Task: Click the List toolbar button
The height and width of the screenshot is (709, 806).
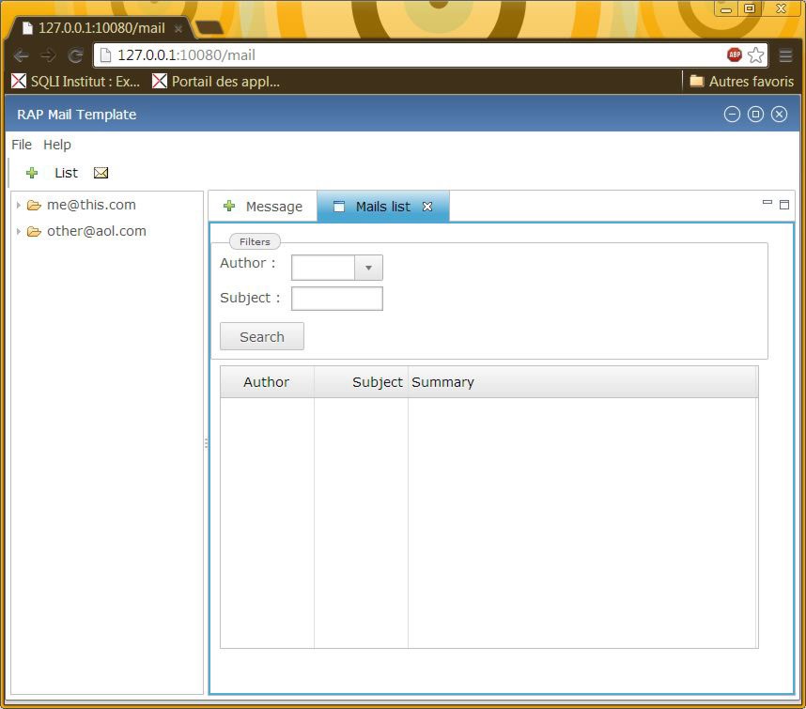Action: (66, 173)
